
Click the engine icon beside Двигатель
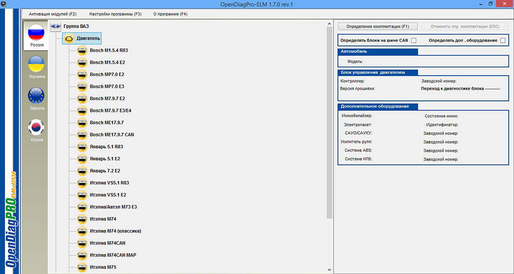pyautogui.click(x=69, y=39)
